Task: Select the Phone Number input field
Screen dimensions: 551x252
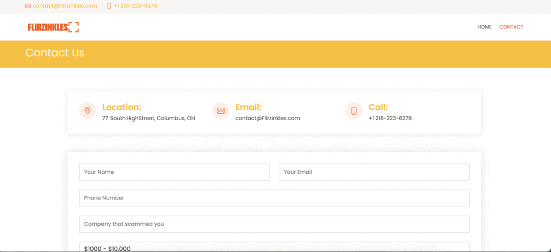Action: (274, 198)
